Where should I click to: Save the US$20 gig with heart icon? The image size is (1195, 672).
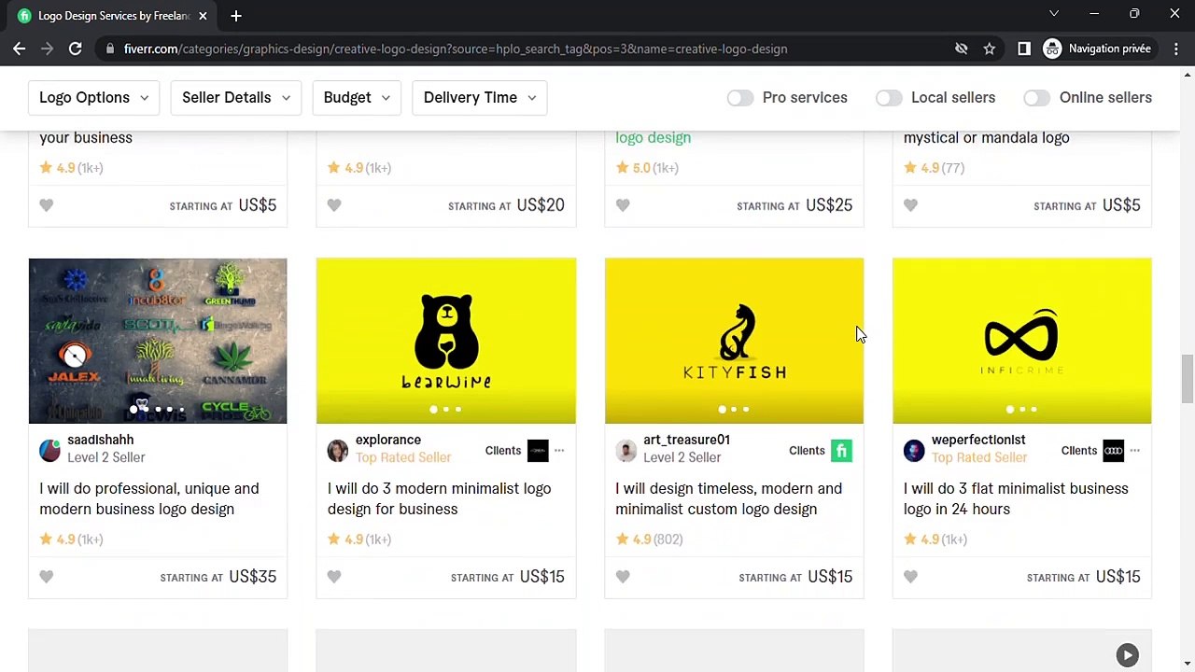[334, 205]
